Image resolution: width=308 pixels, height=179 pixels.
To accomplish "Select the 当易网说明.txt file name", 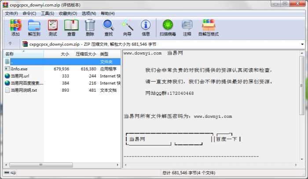I will [24, 90].
